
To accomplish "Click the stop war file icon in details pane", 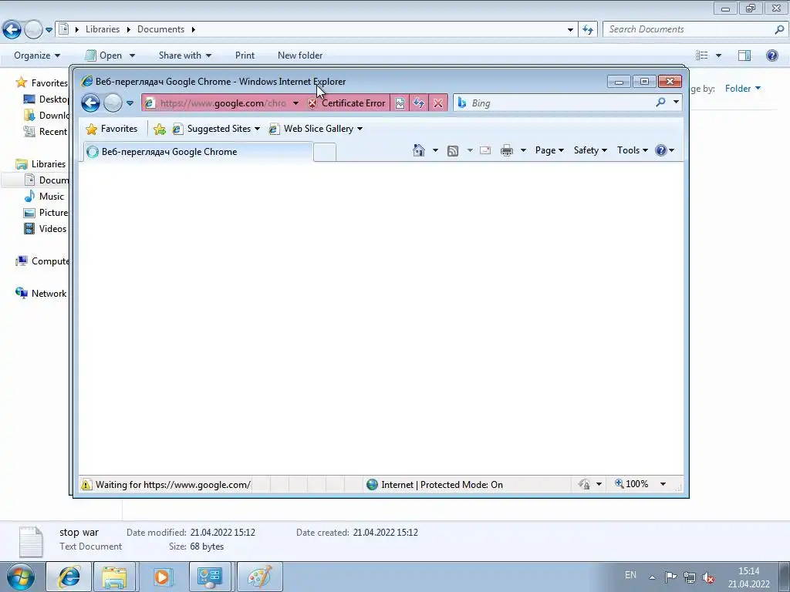I will tap(30, 541).
